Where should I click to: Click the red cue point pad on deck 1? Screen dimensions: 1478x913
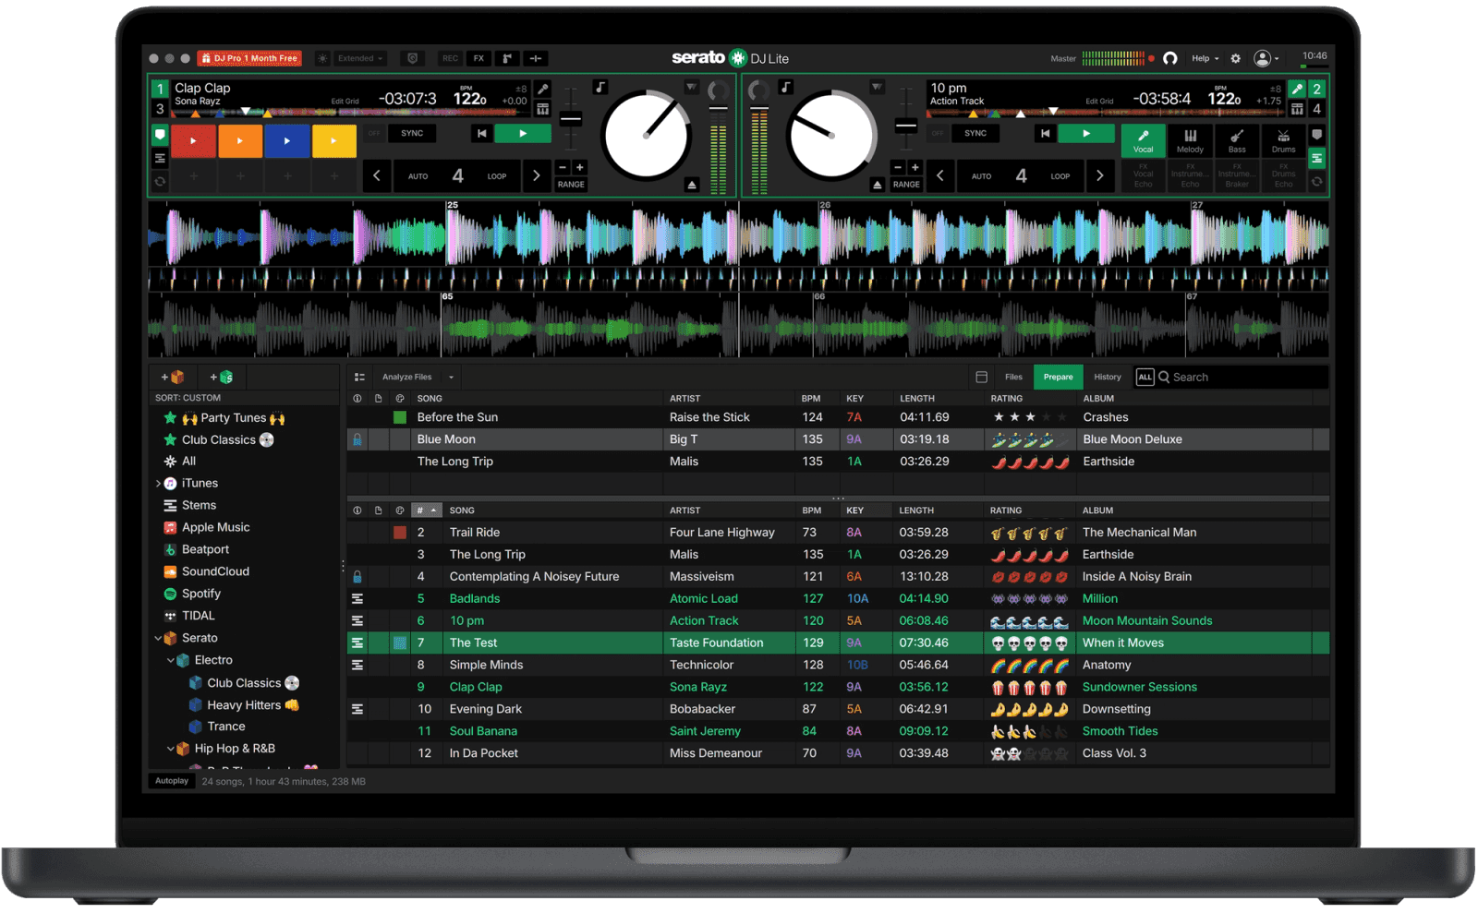click(193, 141)
